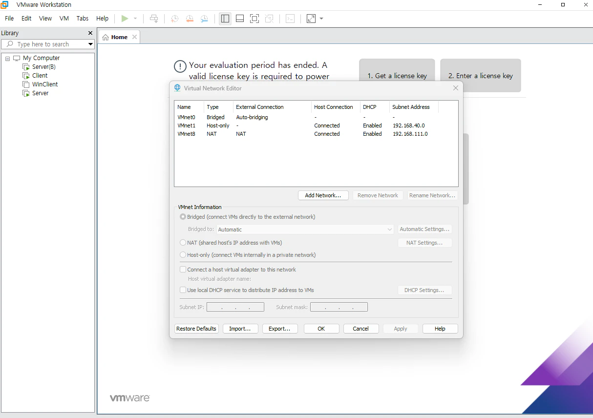
Task: Click the Export button
Action: [280, 329]
